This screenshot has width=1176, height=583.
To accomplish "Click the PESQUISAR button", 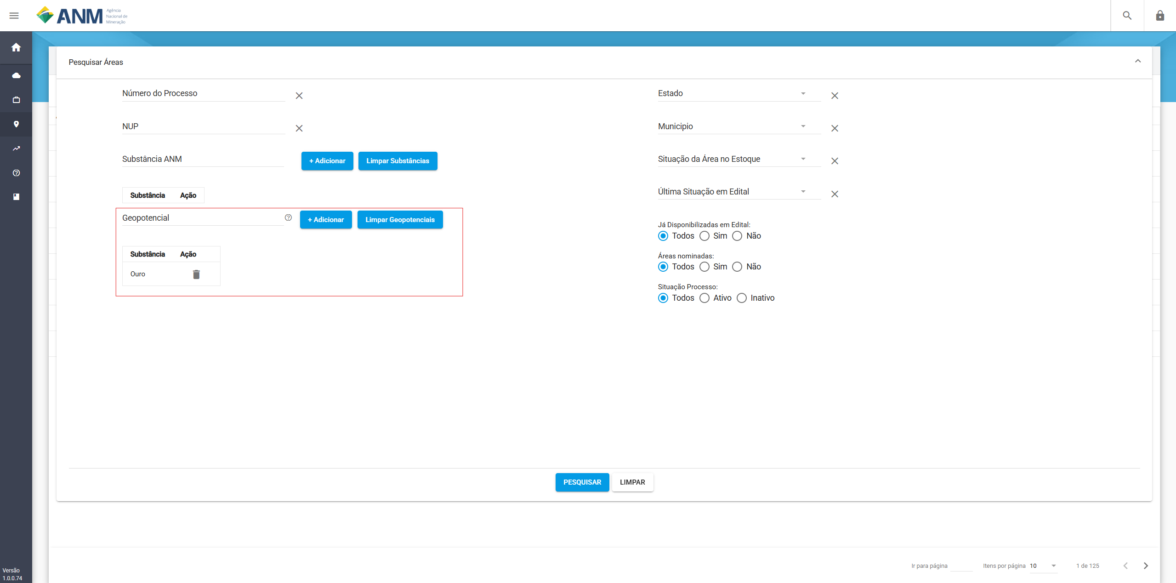I will pyautogui.click(x=582, y=482).
